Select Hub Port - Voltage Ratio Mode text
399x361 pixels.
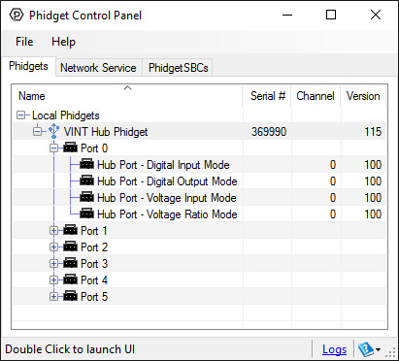point(167,214)
